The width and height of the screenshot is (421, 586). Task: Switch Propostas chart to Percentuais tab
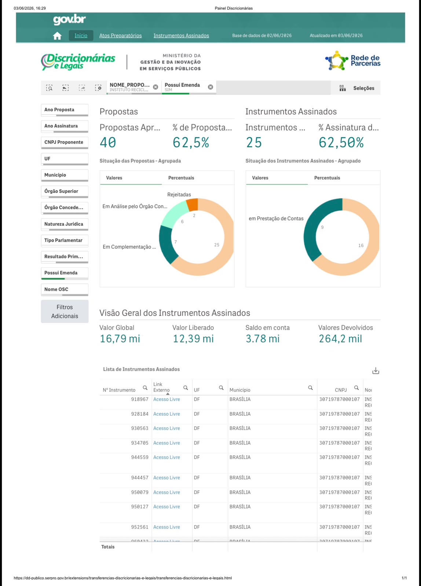pos(181,178)
